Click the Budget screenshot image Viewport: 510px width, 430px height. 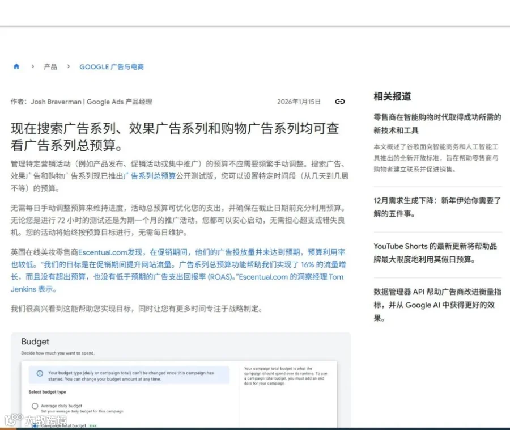(181, 380)
